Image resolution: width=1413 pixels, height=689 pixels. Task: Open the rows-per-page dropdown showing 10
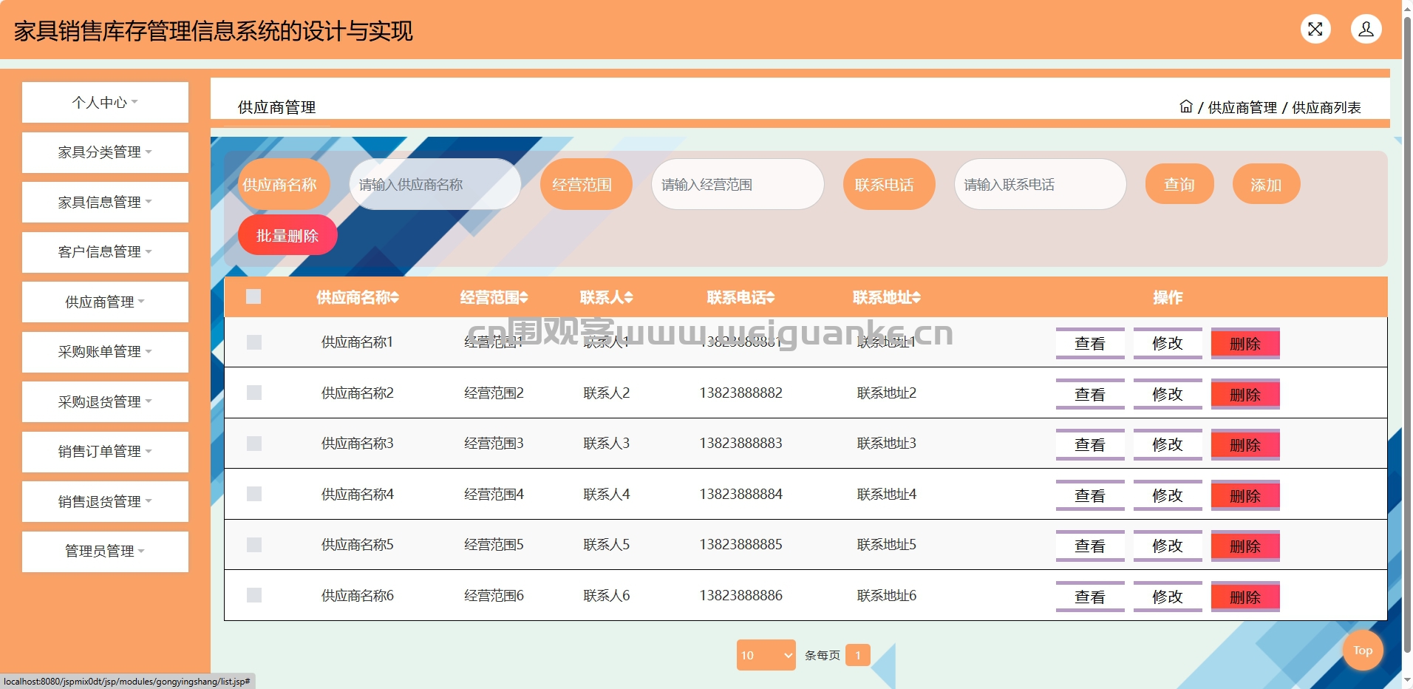pyautogui.click(x=766, y=655)
